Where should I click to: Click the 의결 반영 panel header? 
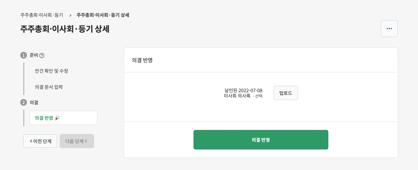click(x=142, y=60)
